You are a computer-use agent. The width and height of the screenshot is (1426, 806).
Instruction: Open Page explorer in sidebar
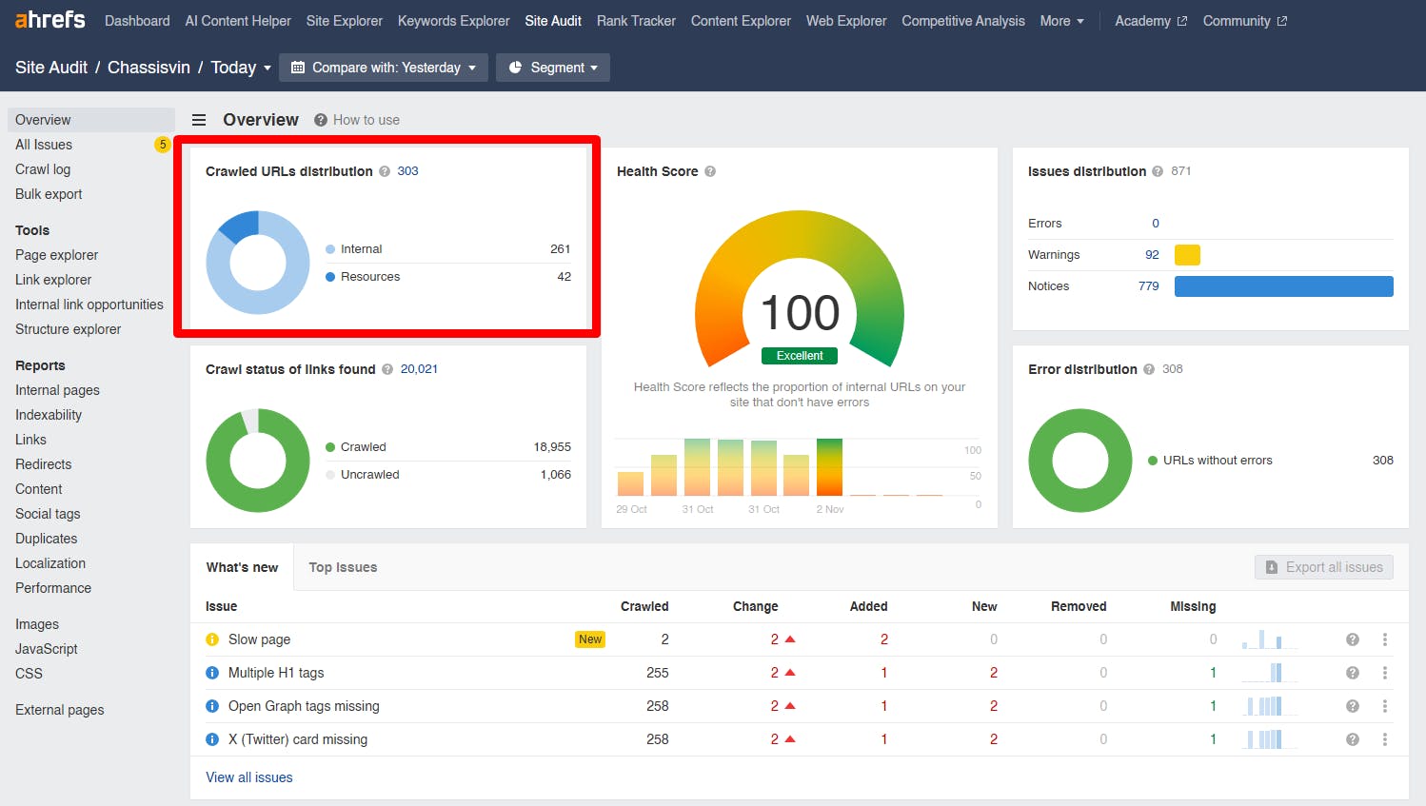click(x=57, y=255)
